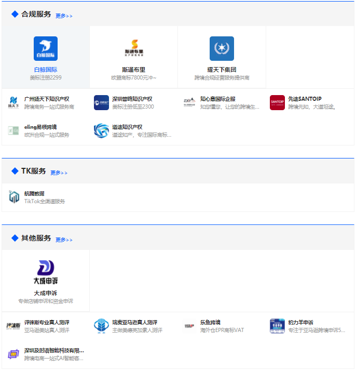Click the TK服务 section heading
Screen dimensions: 356x371
pos(34,171)
